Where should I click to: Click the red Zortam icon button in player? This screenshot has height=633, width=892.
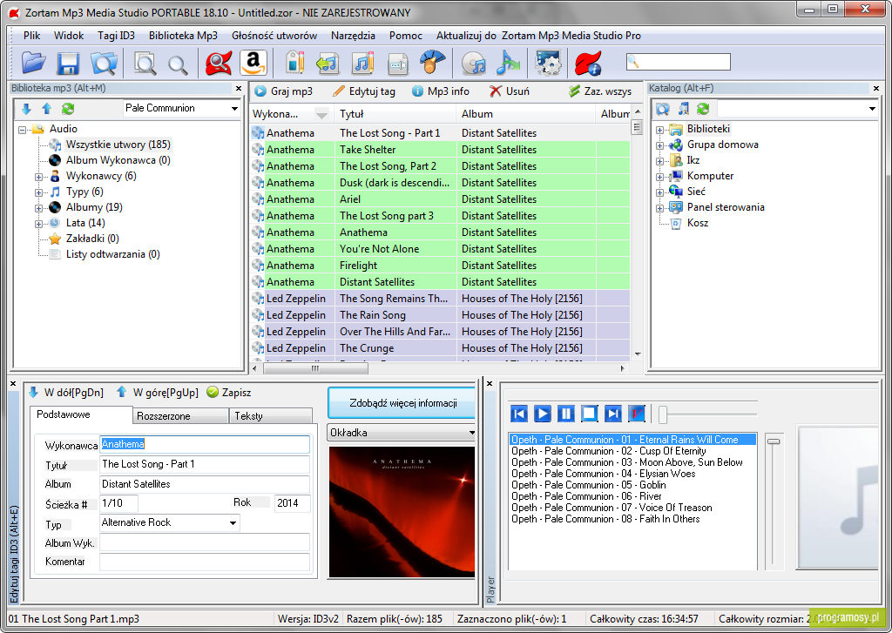click(x=637, y=414)
